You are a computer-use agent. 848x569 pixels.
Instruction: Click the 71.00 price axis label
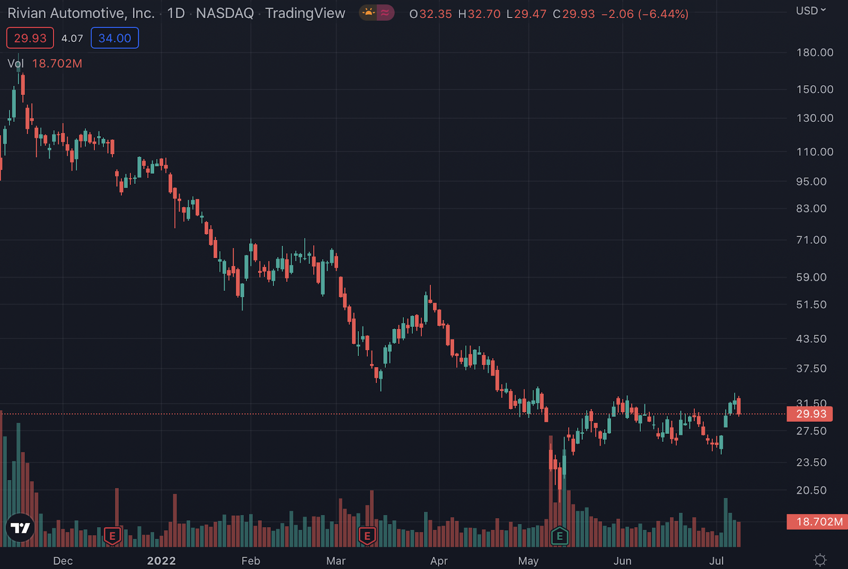click(811, 240)
